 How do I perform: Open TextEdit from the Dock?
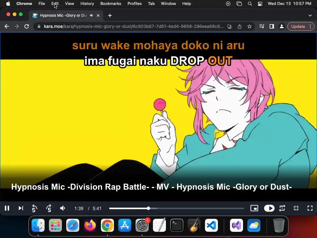click(x=159, y=225)
